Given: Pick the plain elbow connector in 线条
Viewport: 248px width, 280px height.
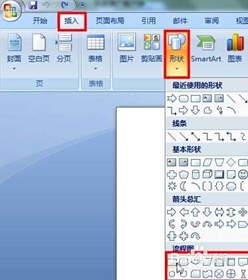Looking at the screenshot, I should coord(207,137).
